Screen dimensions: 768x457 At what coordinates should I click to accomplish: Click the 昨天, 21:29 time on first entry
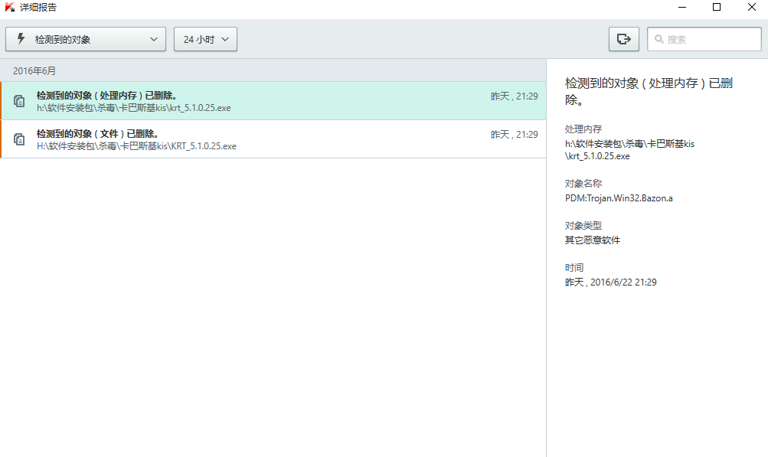514,96
